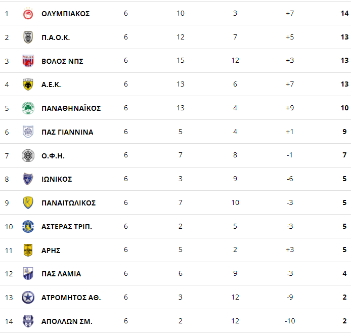
Task: Click the ΑΡΗΣ team name
Action: (x=51, y=251)
